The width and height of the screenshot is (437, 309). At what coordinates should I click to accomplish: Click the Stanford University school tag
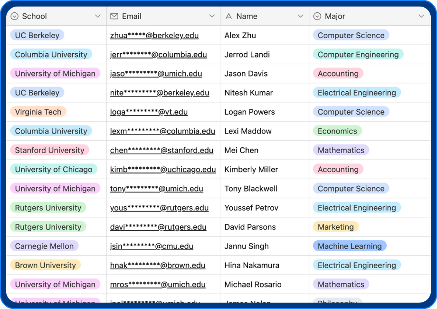49,150
